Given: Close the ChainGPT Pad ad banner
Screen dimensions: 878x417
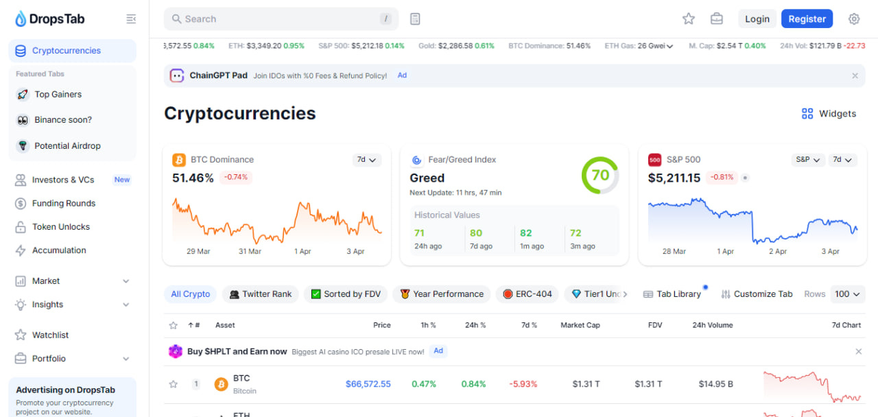Looking at the screenshot, I should (x=855, y=76).
